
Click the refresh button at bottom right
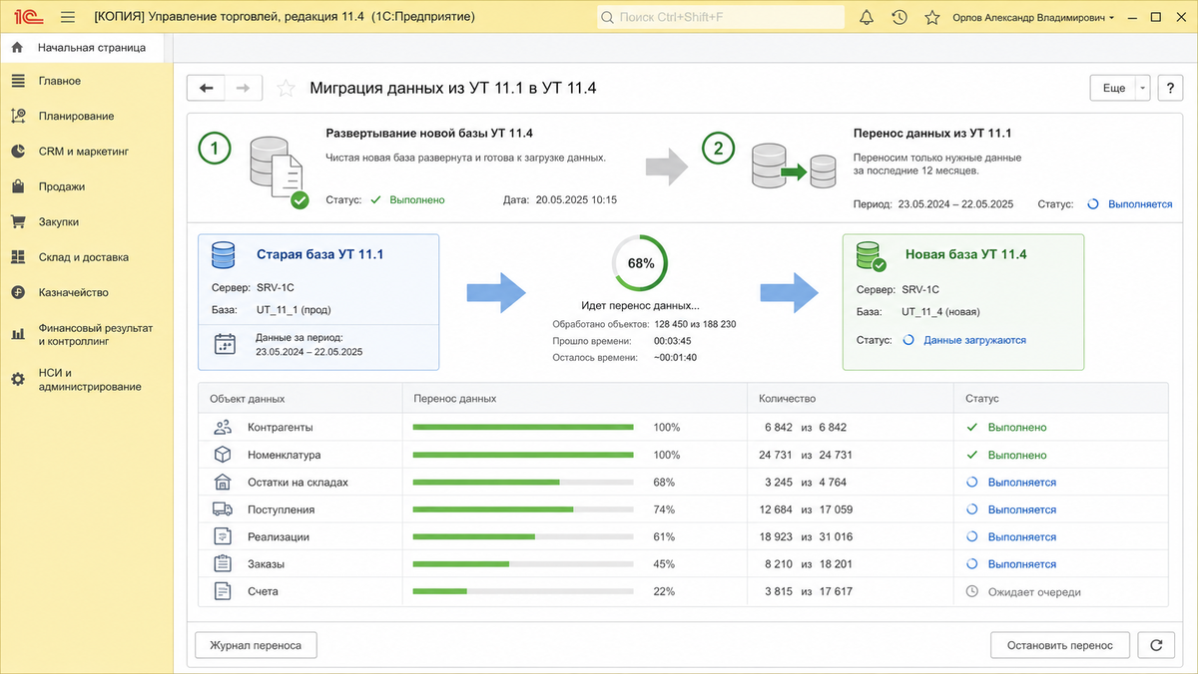(1156, 645)
